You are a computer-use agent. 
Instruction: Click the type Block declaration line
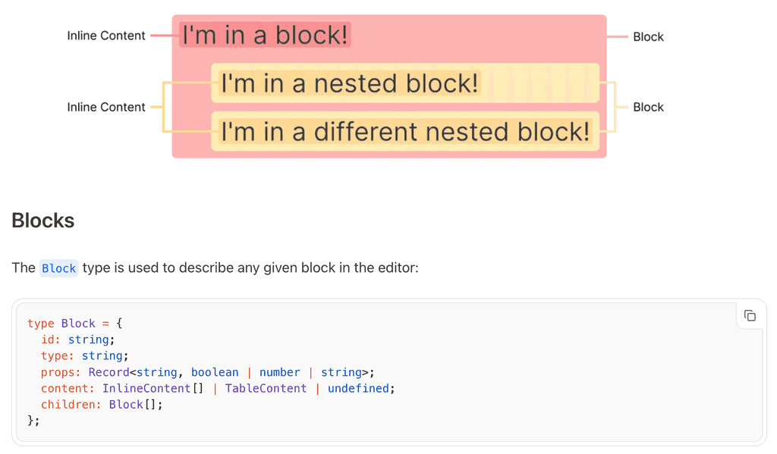click(x=76, y=324)
